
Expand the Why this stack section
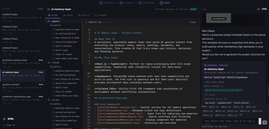click(215, 82)
